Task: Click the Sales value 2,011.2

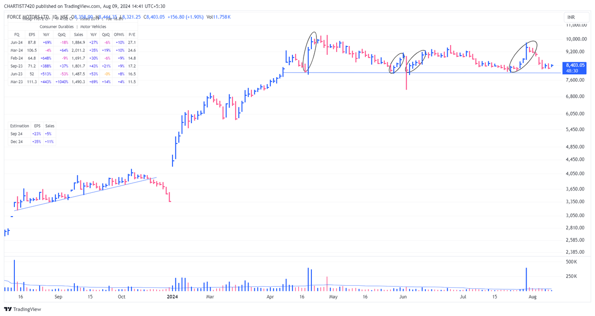Action: point(78,50)
